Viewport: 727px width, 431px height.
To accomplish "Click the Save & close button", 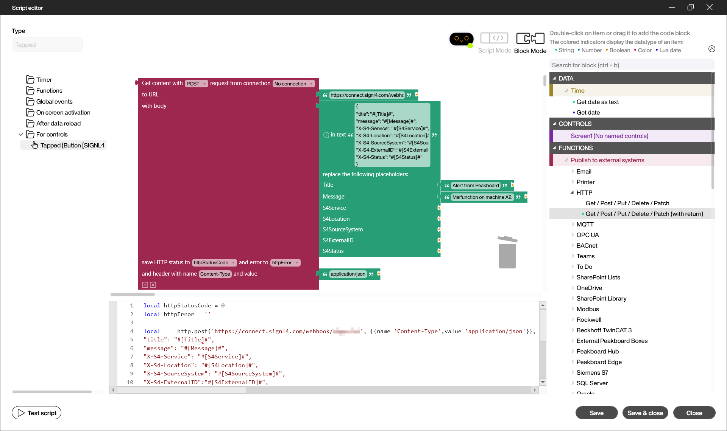I will (x=645, y=412).
